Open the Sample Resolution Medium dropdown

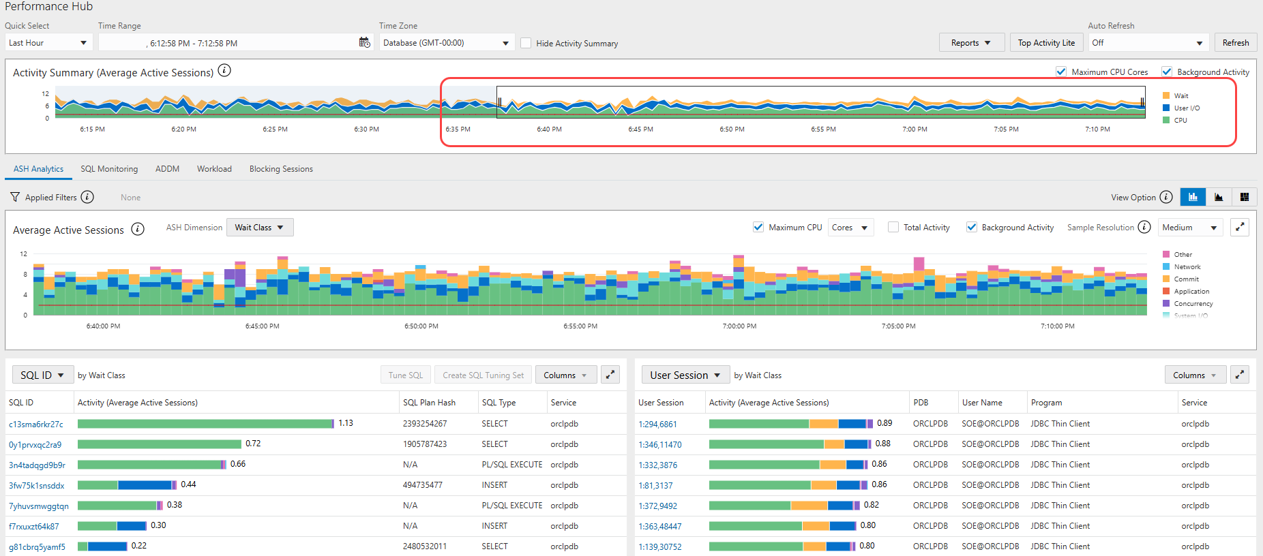click(x=1190, y=228)
